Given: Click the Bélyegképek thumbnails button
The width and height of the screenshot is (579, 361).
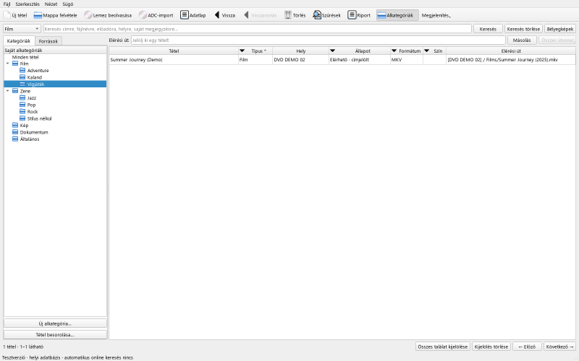Looking at the screenshot, I should click(559, 29).
